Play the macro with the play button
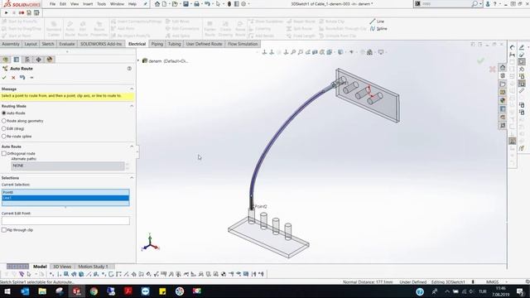The image size is (530, 298). 6,13
